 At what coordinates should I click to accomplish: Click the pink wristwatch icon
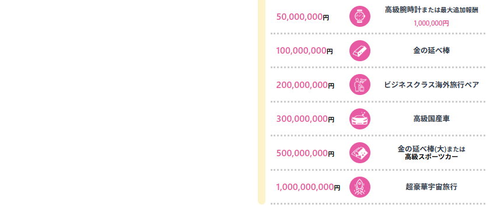[x=360, y=16]
